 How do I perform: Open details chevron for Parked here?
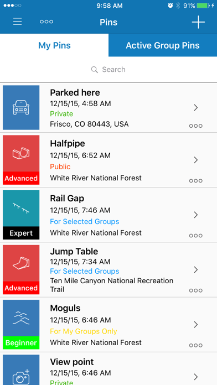(x=196, y=107)
